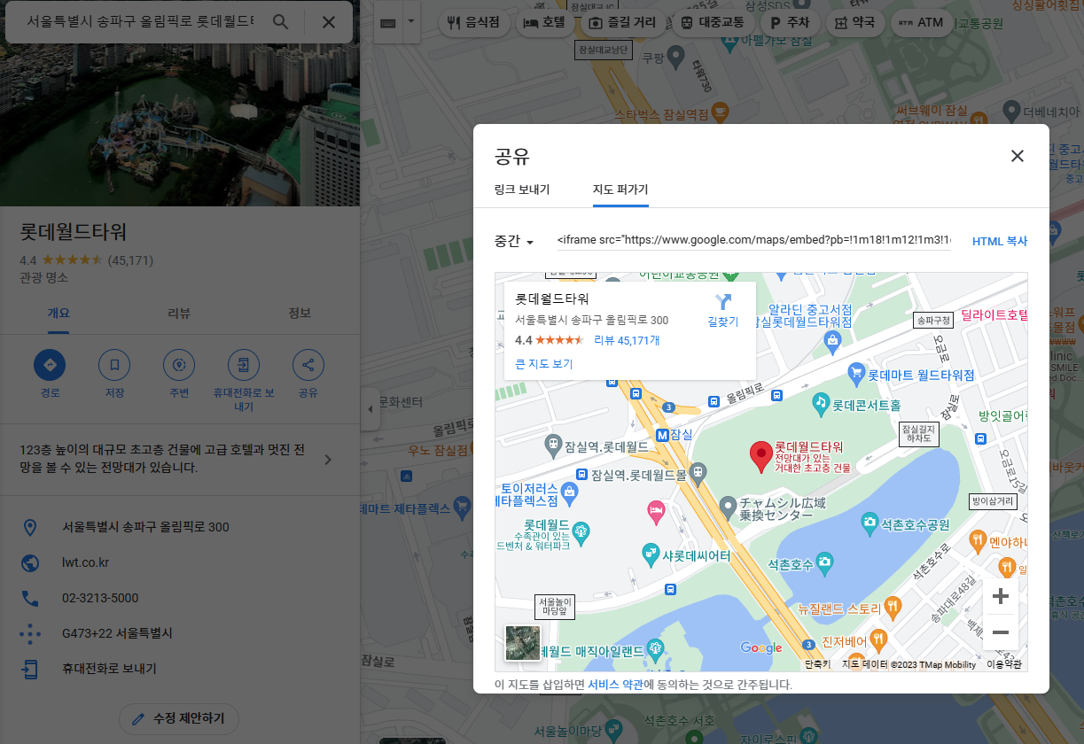Select the 즐길 거리 attractions chip
1084x744 pixels.
(x=622, y=23)
